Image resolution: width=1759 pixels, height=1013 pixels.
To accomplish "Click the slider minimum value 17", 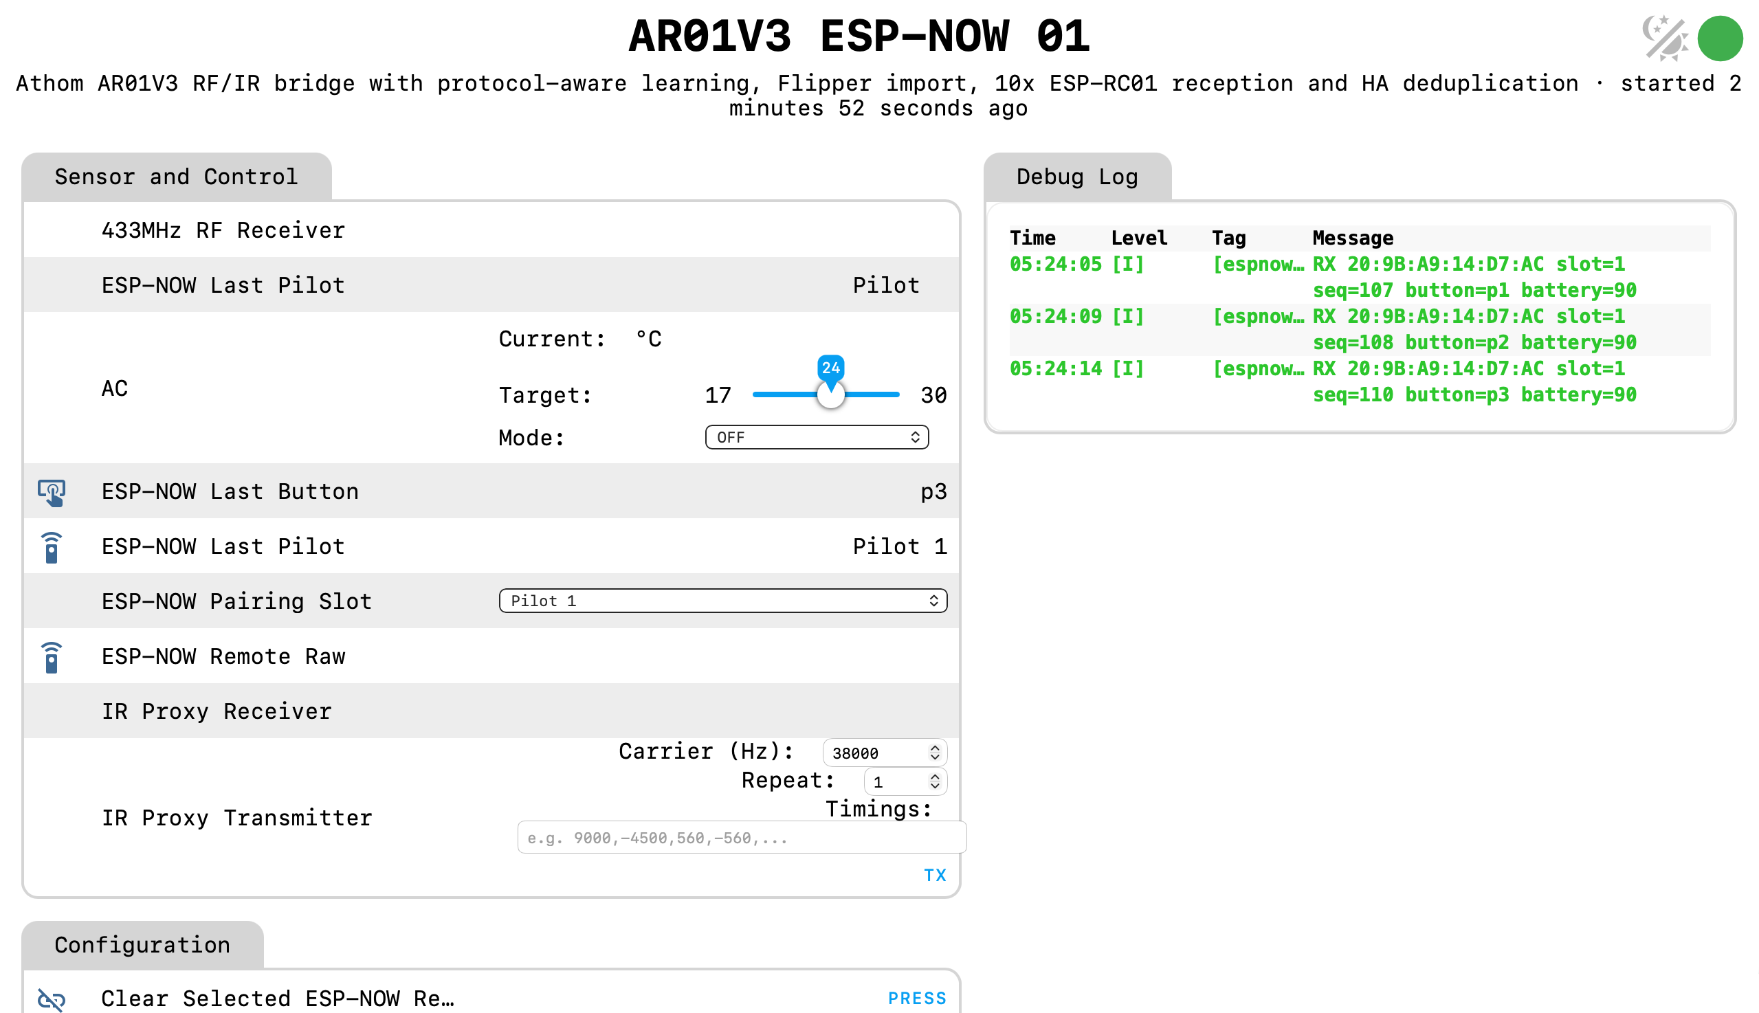I will click(718, 395).
